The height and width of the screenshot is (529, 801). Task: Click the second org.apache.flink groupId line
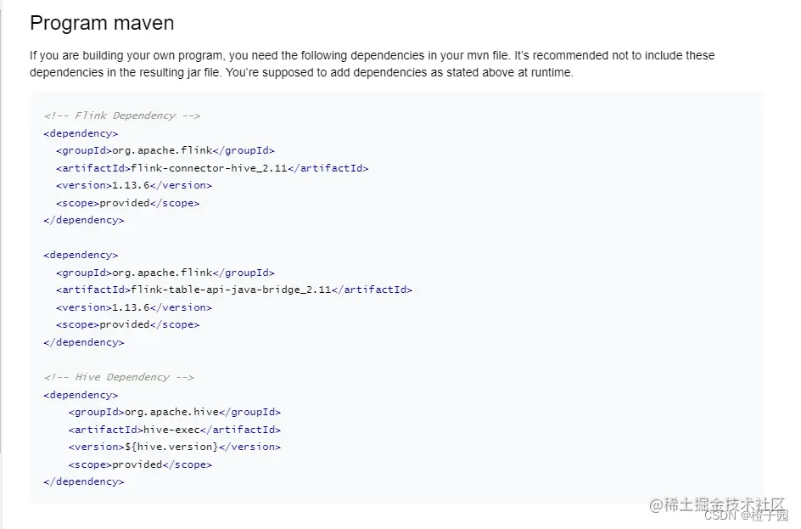[165, 273]
